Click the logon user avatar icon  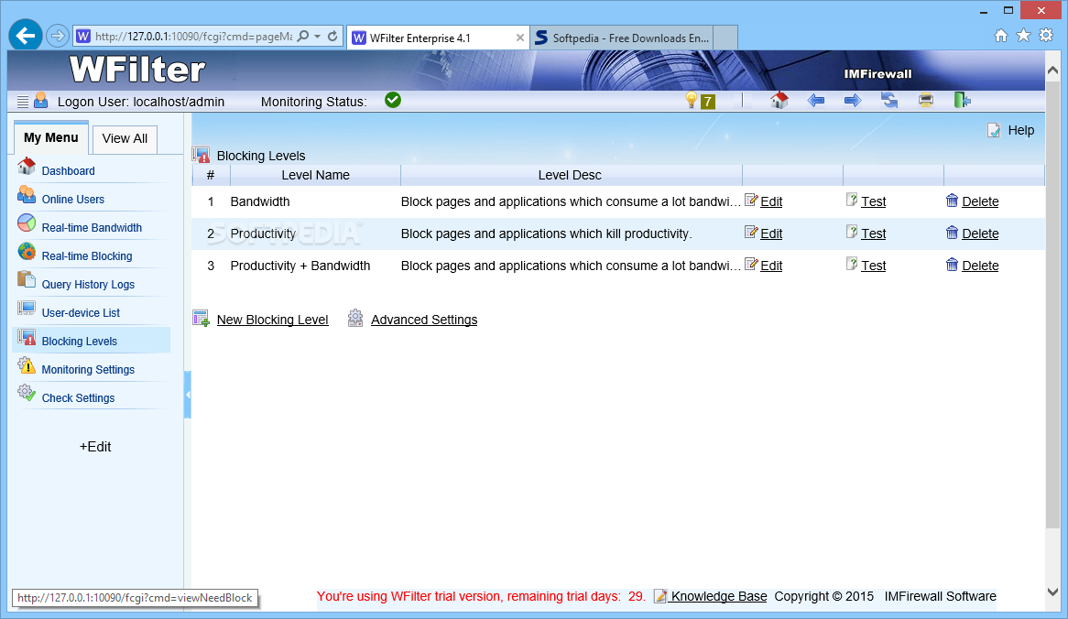41,100
